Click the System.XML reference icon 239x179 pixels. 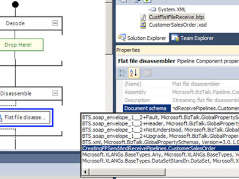pyautogui.click(x=152, y=10)
